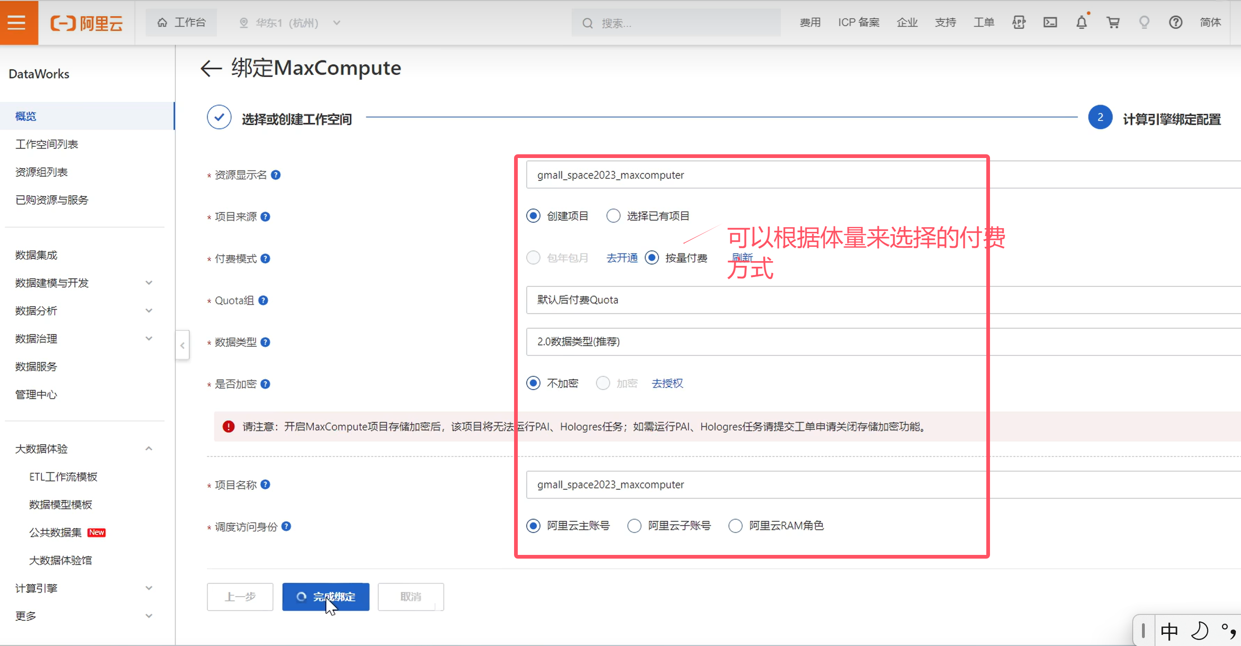Open the notification bell icon
Image resolution: width=1241 pixels, height=646 pixels.
click(1081, 22)
